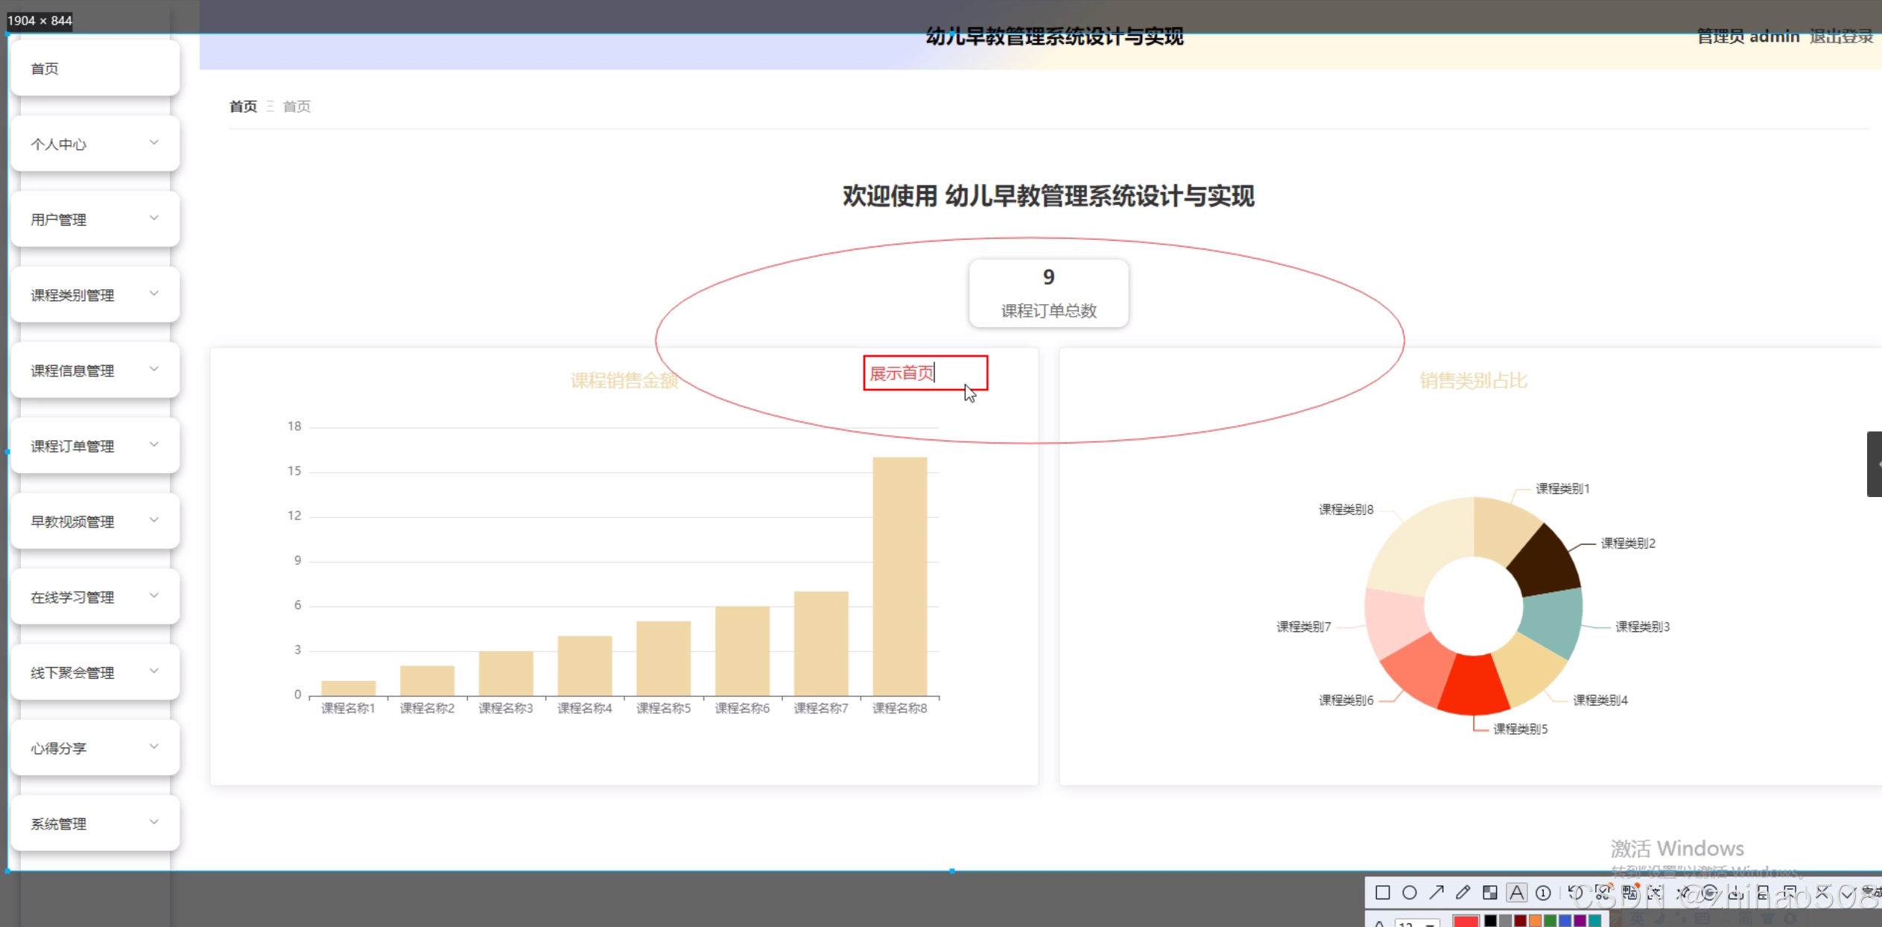This screenshot has height=927, width=1882.
Task: Open the font size dropdown
Action: click(1430, 924)
